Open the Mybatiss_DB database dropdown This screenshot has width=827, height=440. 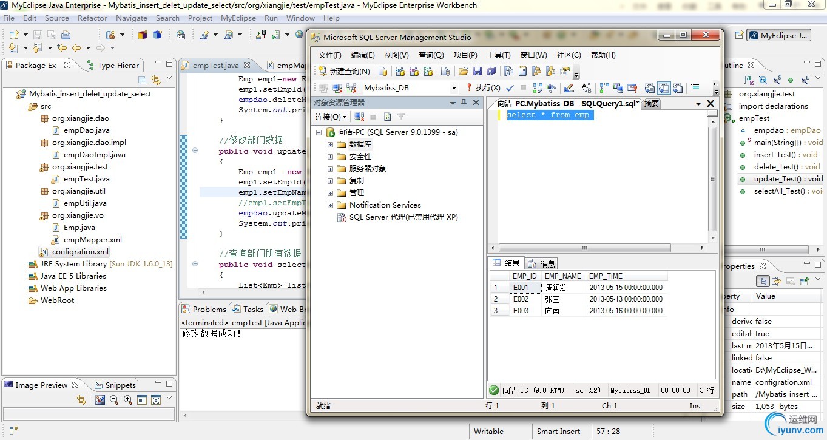click(454, 88)
